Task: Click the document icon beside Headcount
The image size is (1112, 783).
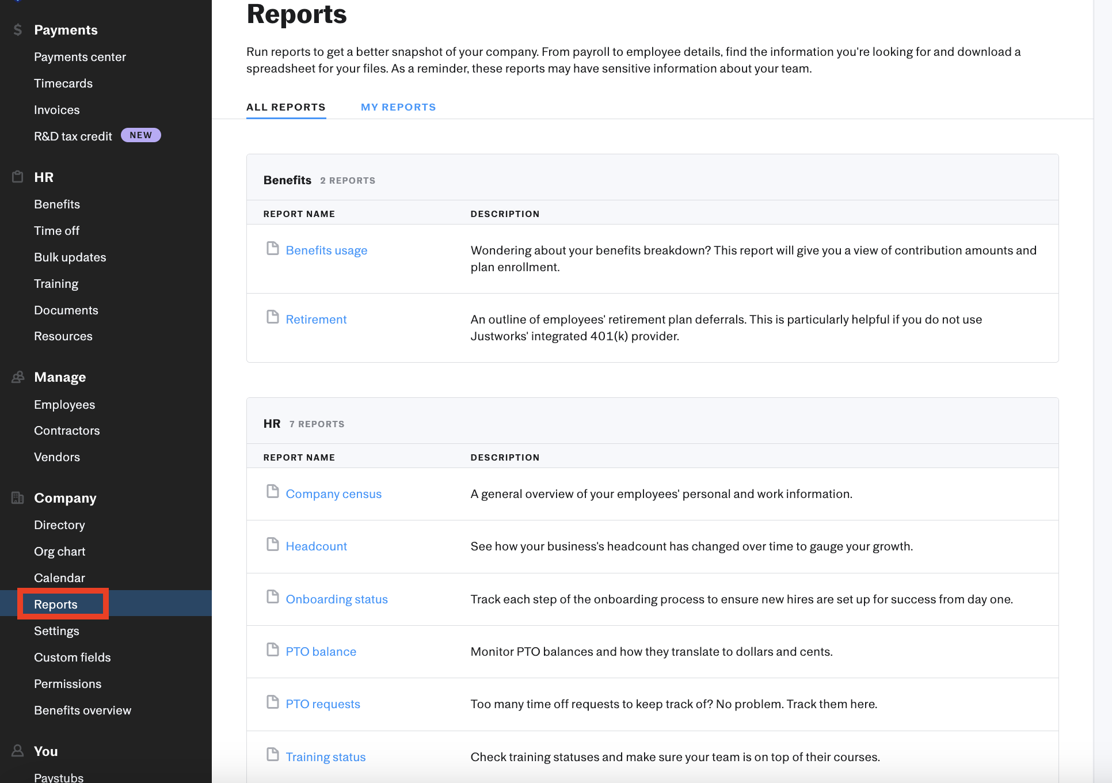Action: (272, 545)
